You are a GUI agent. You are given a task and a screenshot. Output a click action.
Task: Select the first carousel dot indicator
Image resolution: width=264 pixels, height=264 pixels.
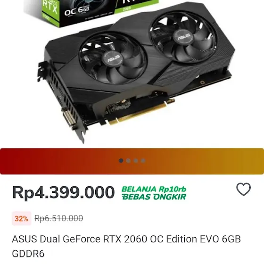(121, 161)
